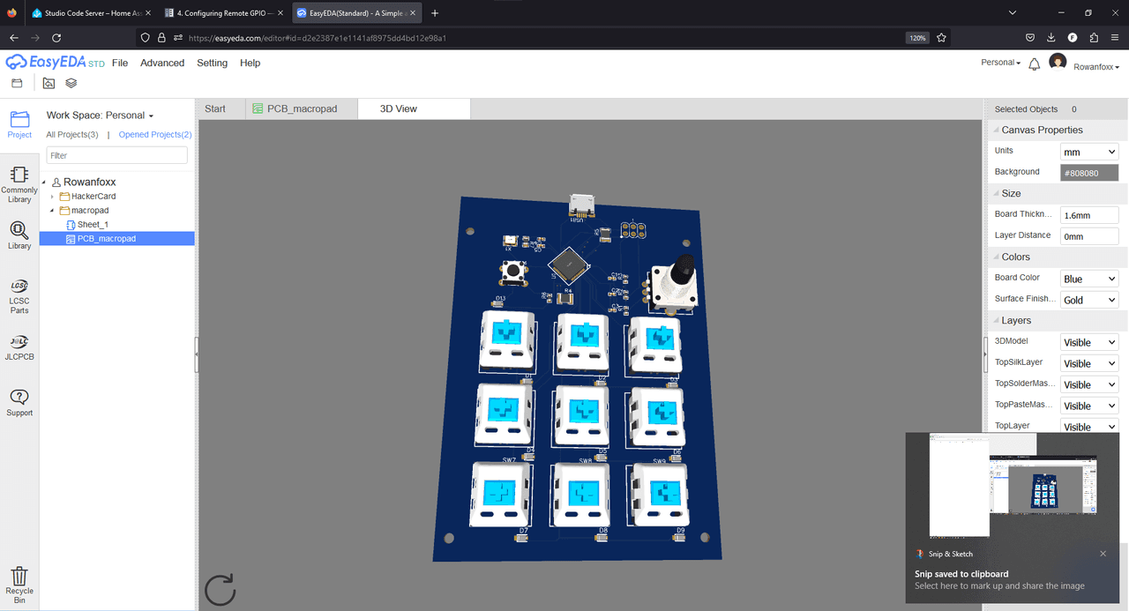Expand the HackerCard project folder
Image resolution: width=1129 pixels, height=611 pixels.
[x=53, y=197]
